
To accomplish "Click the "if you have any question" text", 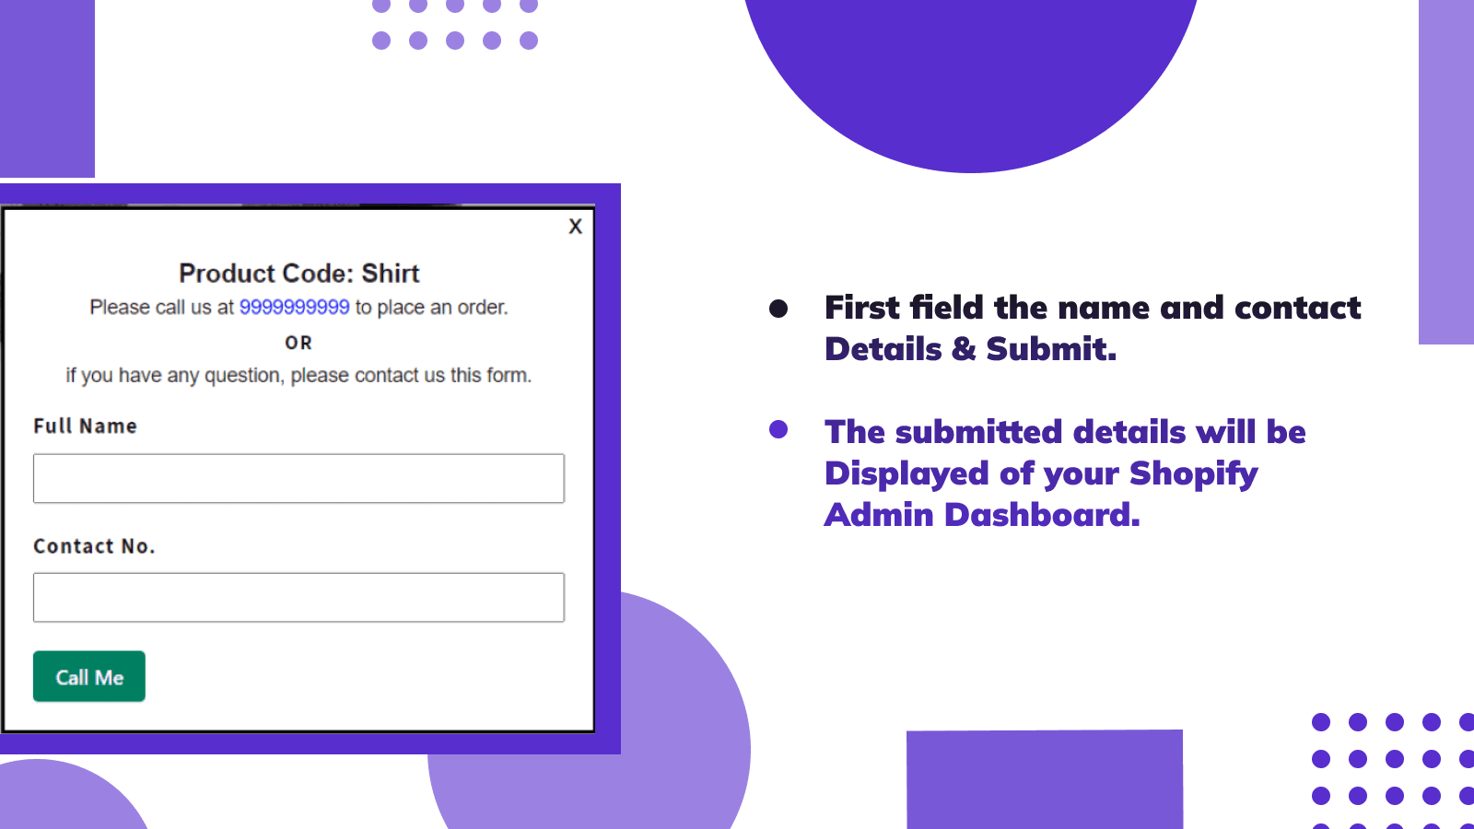I will pyautogui.click(x=298, y=376).
